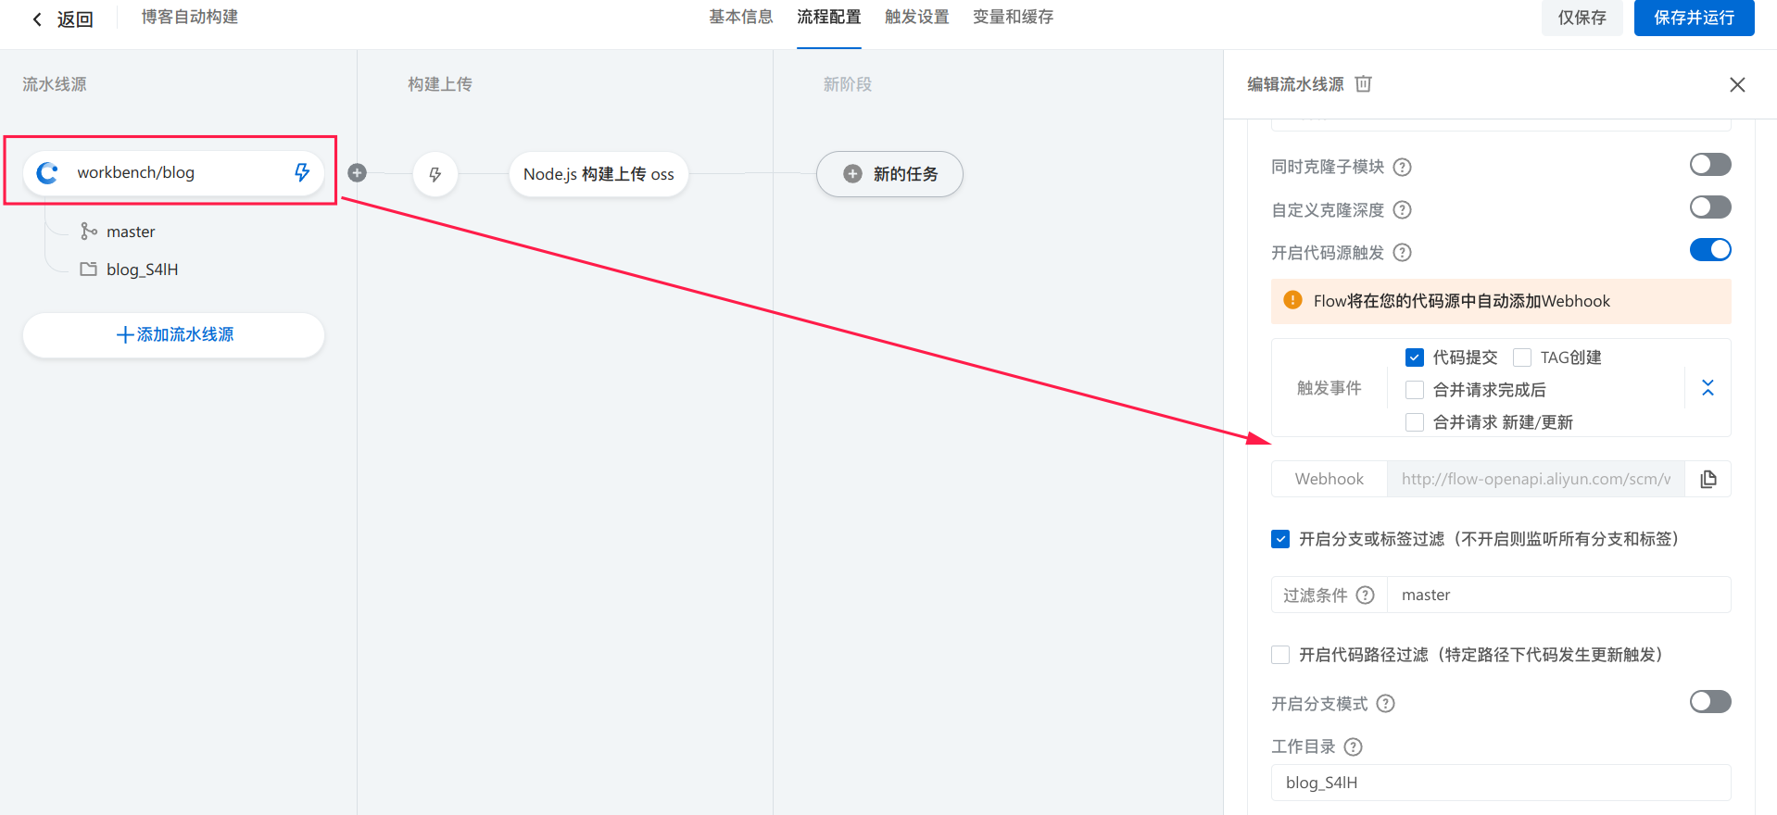
Task: Click help icon next to 开启分支模式
Action: tap(1385, 704)
